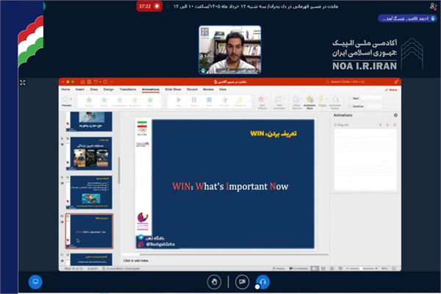Click the red recording indicator

click(149, 6)
